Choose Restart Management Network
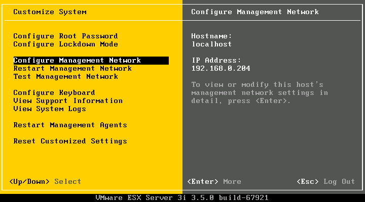The width and height of the screenshot is (365, 202). (72, 69)
